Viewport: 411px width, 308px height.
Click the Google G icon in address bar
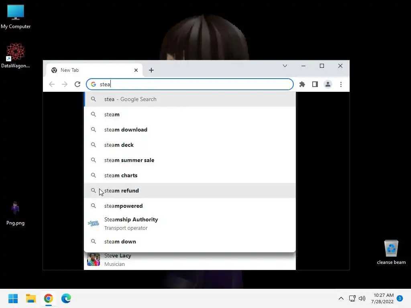[x=94, y=84]
